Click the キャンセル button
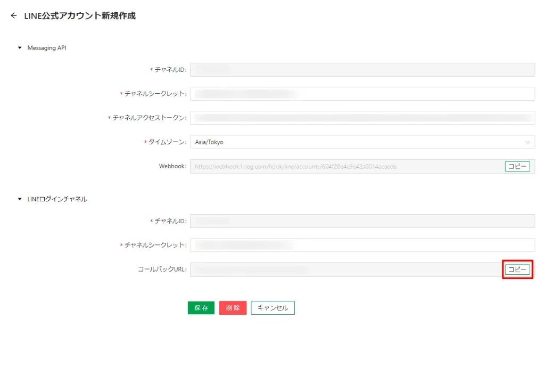Image resolution: width=545 pixels, height=384 pixels. [273, 308]
